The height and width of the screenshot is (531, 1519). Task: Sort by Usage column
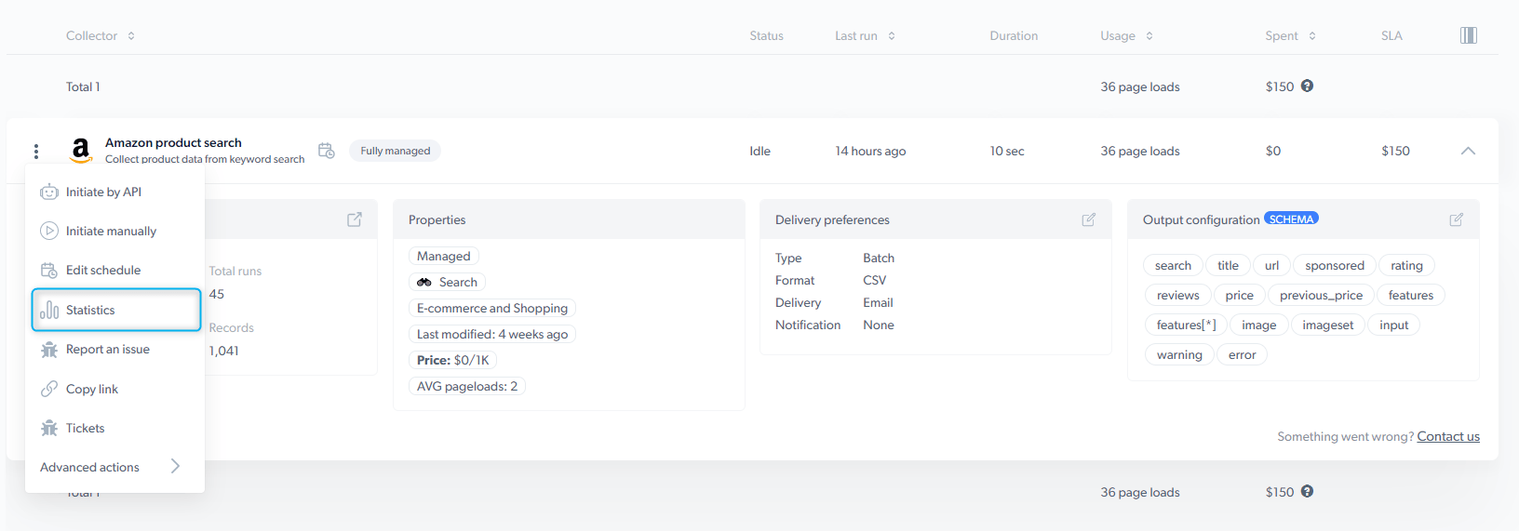(x=1149, y=35)
